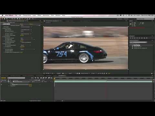Image resolution: width=155 pixels, height=116 pixels.
Task: Enable Frame Blending for the composition
Action: (44, 78)
